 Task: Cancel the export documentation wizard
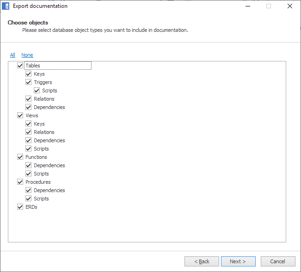pos(277,261)
